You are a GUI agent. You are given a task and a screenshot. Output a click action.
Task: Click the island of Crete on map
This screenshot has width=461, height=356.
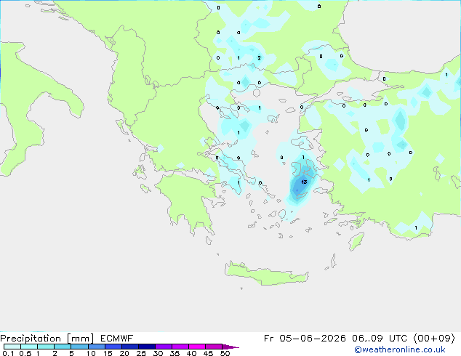pos(266,274)
